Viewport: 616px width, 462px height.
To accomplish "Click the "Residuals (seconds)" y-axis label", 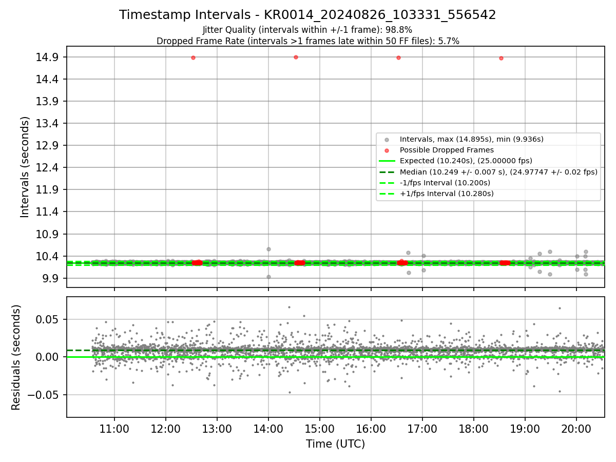I will point(16,357).
